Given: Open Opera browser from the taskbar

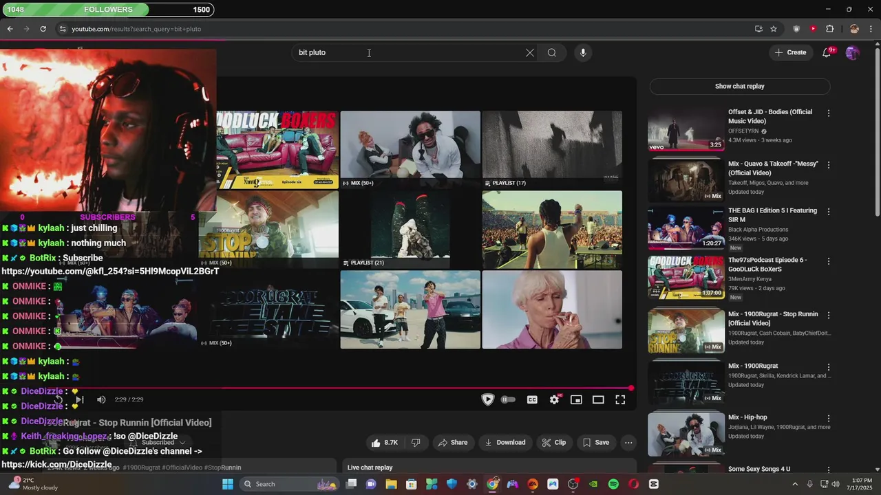Looking at the screenshot, I should point(633,484).
